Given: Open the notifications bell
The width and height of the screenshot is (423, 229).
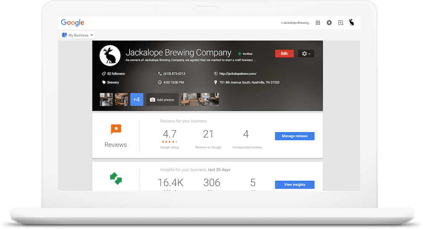Looking at the screenshot, I should coord(329,23).
